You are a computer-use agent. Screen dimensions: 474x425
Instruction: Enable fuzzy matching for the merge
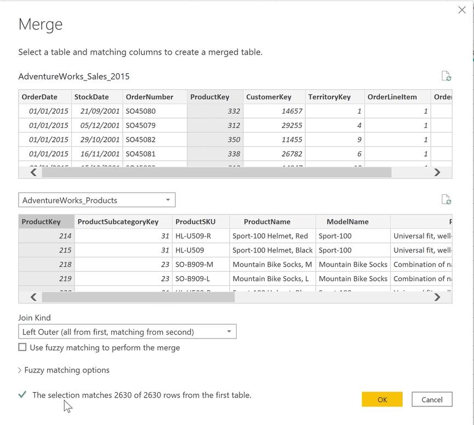22,347
